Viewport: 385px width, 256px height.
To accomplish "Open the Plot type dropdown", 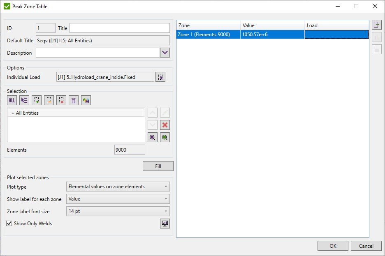I will coord(118,186).
